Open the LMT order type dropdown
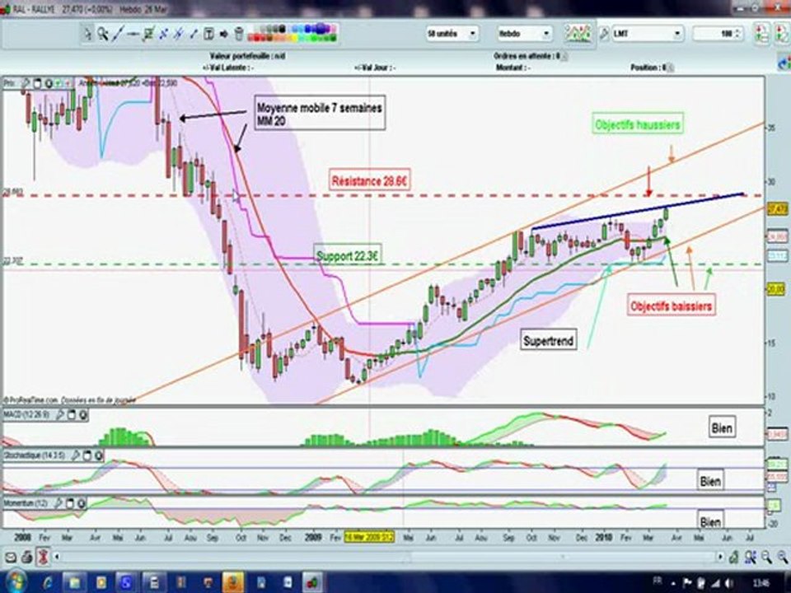The height and width of the screenshot is (593, 791). click(648, 34)
